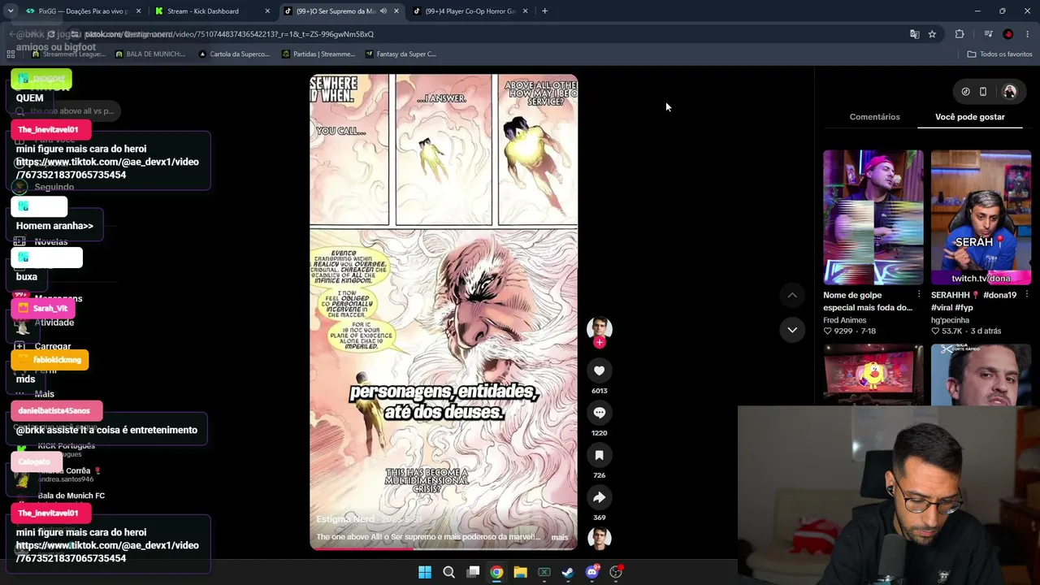The width and height of the screenshot is (1040, 585).
Task: Open the Windows Start menu
Action: tap(425, 572)
